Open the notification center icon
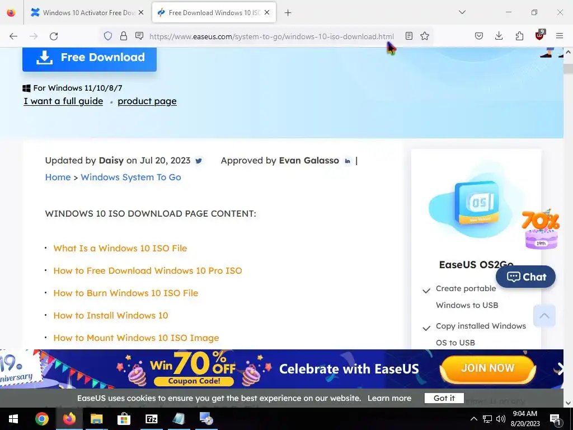573x430 pixels. [555, 419]
